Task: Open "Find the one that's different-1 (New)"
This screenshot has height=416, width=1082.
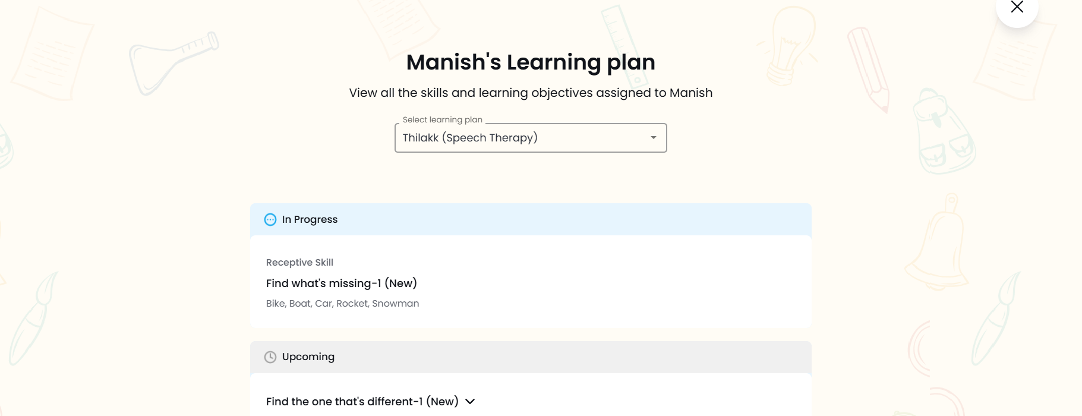Action: click(x=362, y=402)
